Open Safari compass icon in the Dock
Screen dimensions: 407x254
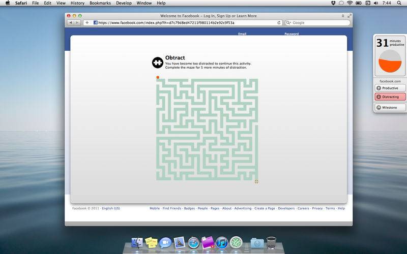[x=193, y=243]
